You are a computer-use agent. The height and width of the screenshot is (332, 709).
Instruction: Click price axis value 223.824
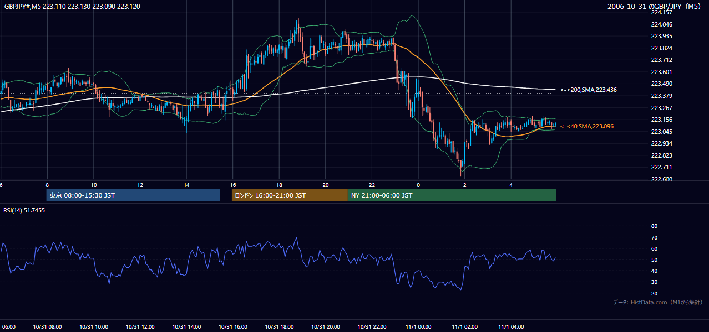[661, 48]
